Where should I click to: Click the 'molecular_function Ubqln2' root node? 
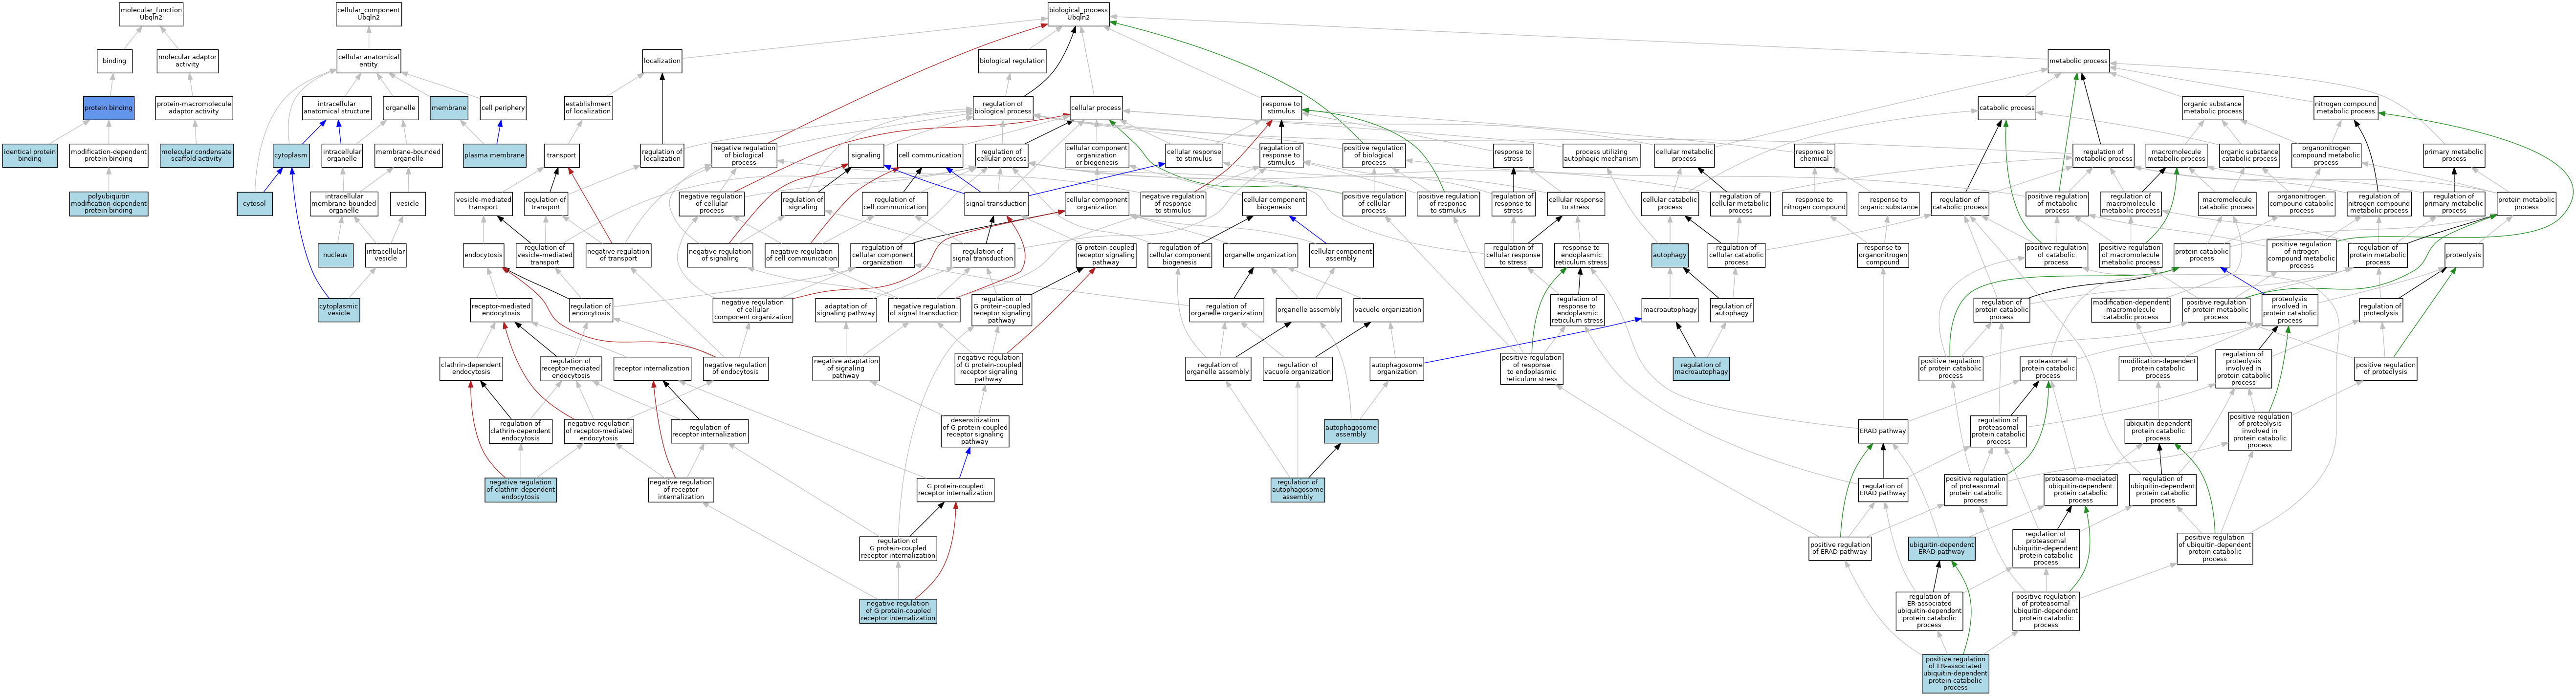(x=151, y=14)
